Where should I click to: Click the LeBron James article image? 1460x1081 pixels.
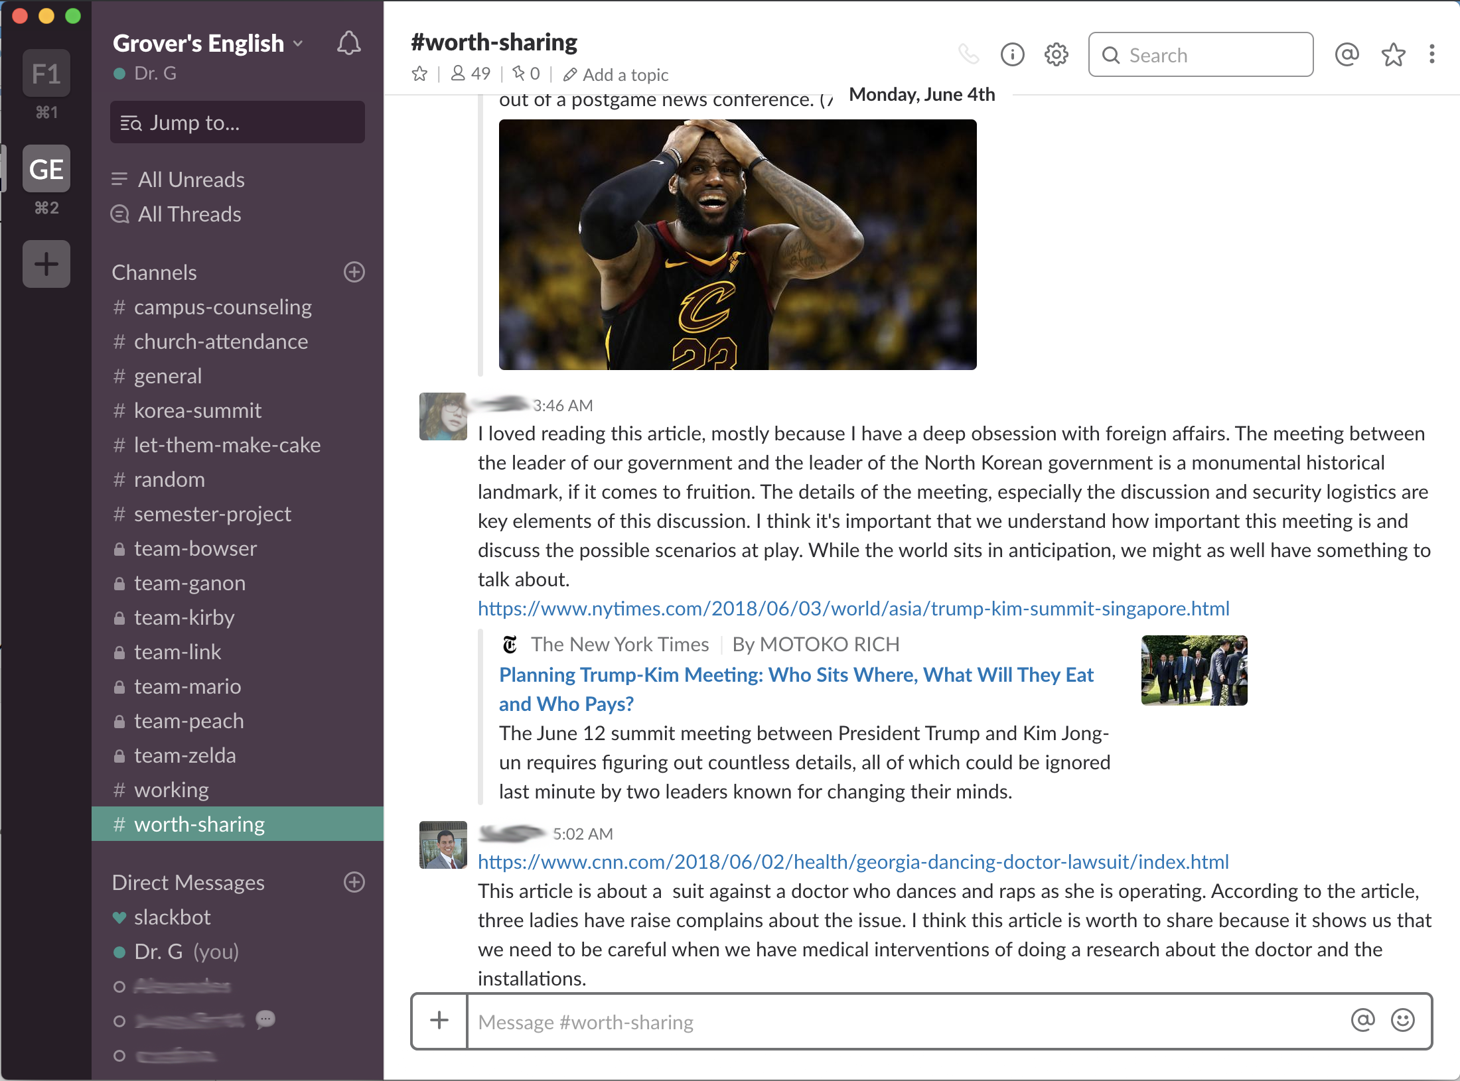click(737, 245)
